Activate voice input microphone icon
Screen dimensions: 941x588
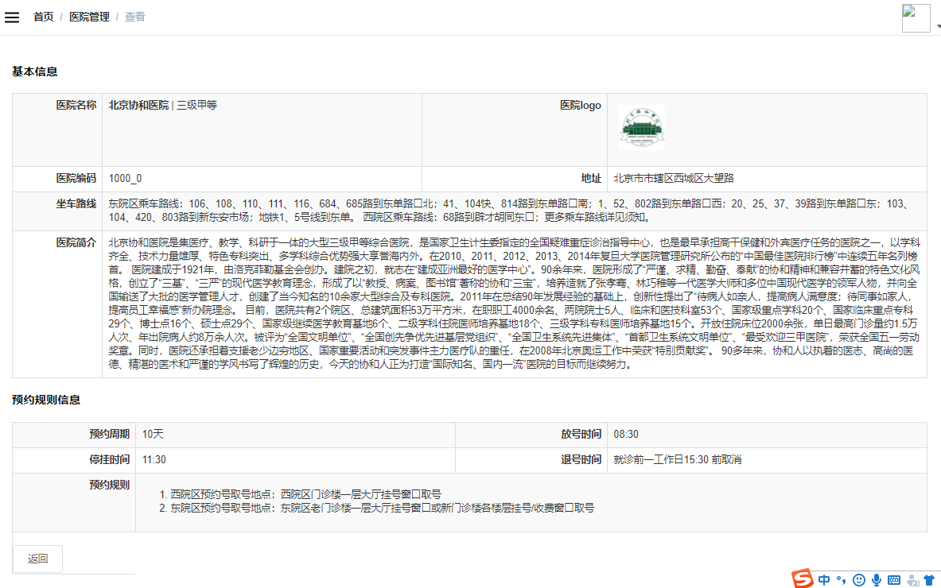(x=877, y=579)
